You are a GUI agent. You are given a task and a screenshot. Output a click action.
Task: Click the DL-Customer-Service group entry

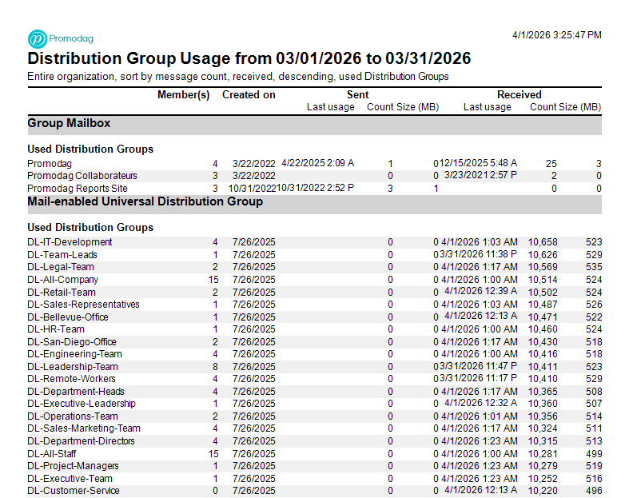[73, 491]
